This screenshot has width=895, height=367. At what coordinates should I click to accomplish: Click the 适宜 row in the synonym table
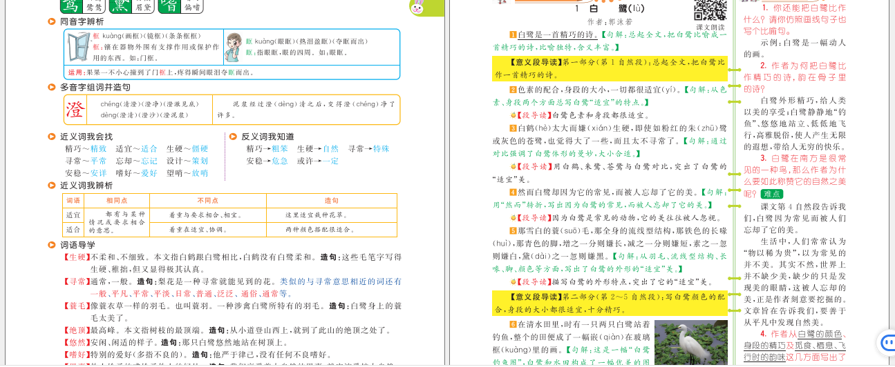click(73, 215)
